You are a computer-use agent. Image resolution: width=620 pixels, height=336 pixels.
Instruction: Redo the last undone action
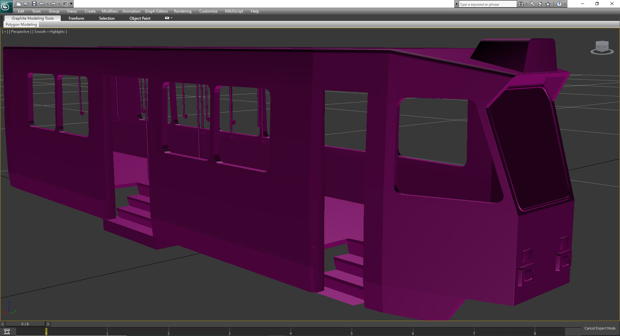53,4
